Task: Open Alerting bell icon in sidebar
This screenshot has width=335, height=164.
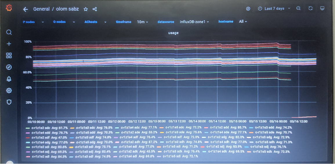Action: pyautogui.click(x=9, y=79)
